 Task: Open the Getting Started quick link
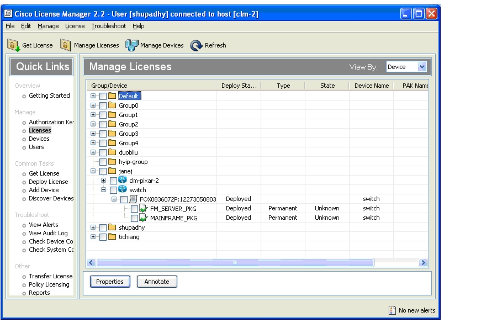click(49, 96)
